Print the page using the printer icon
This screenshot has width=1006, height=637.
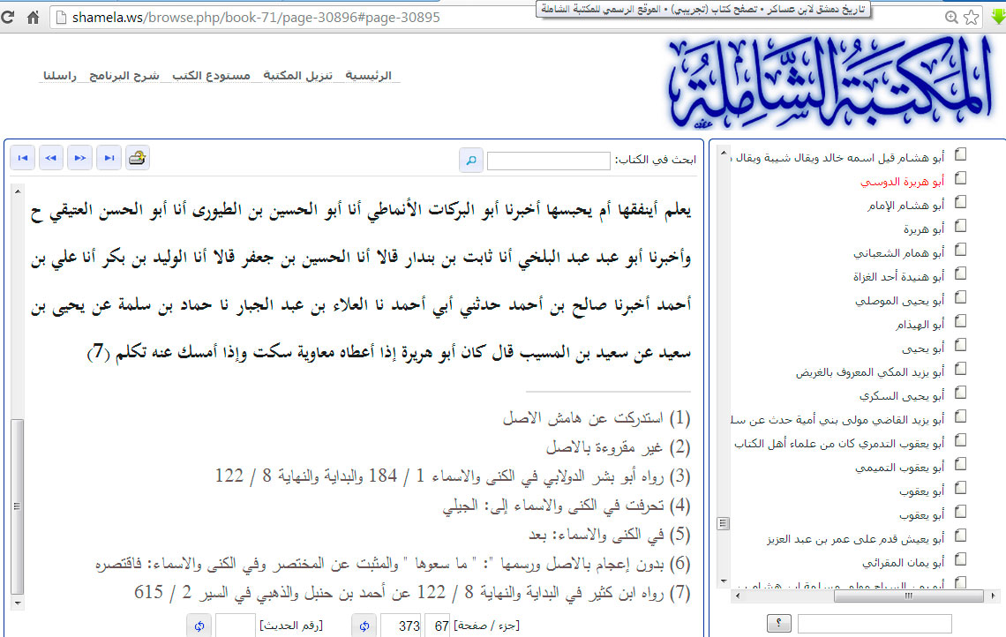(x=138, y=158)
